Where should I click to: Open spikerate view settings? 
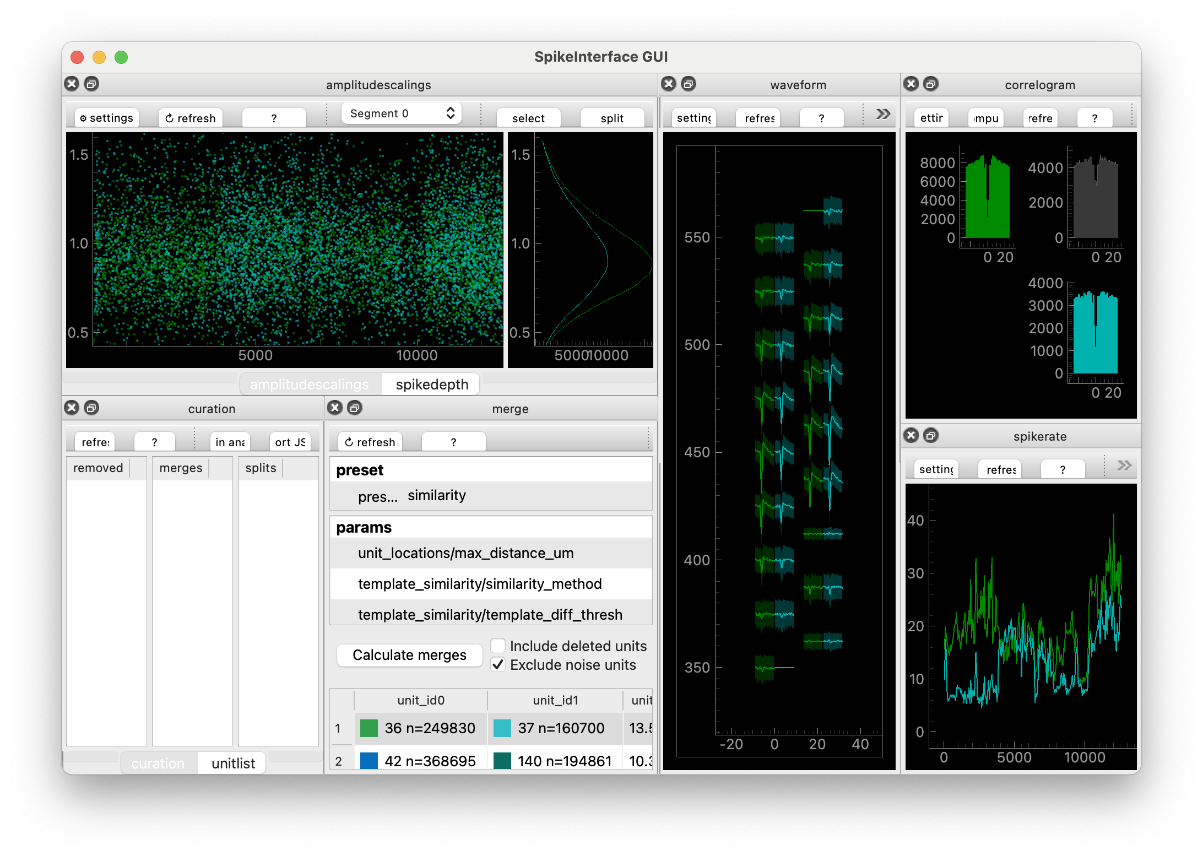click(936, 469)
